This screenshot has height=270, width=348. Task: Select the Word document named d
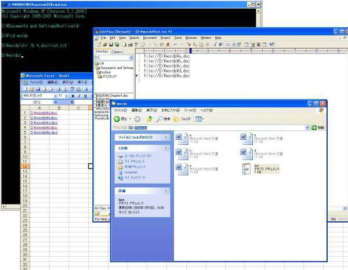[246, 153]
